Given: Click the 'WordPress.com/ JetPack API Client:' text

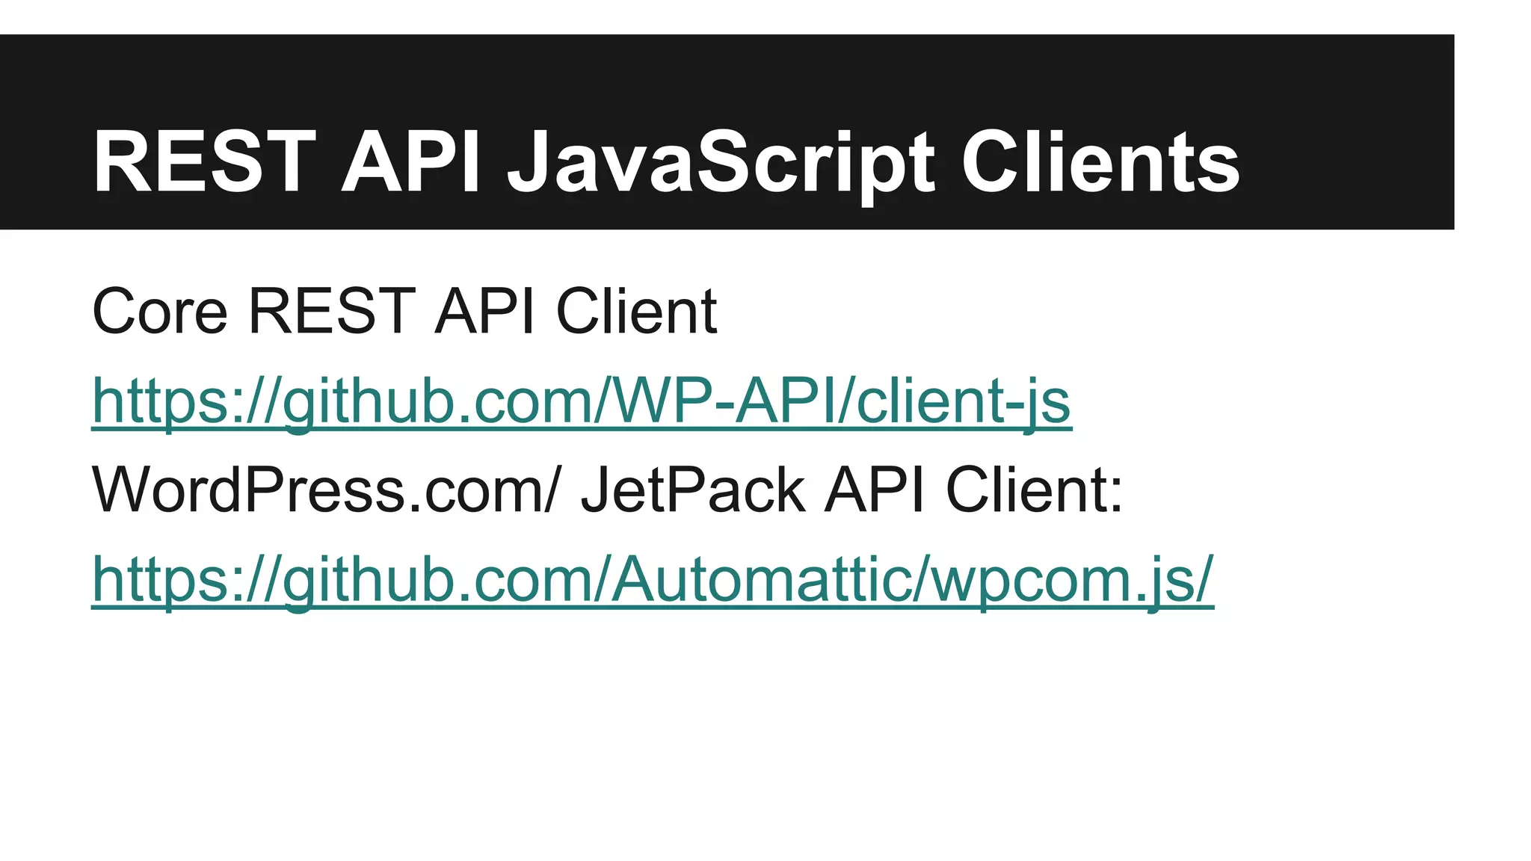Looking at the screenshot, I should coord(607,490).
